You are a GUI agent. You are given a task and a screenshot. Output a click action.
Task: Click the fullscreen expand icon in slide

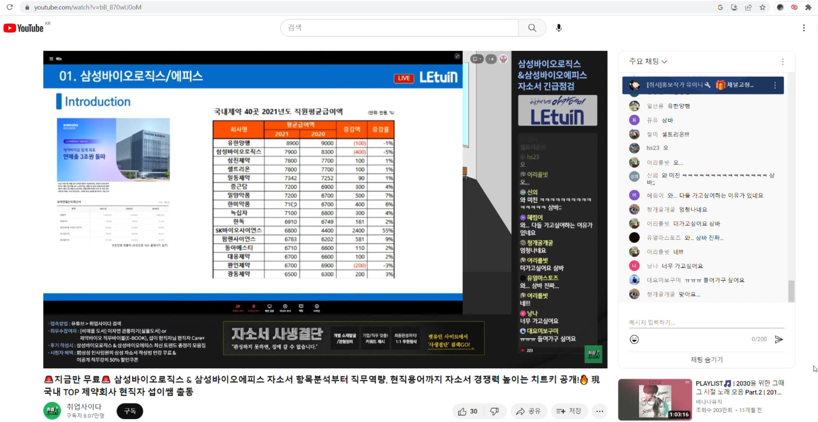click(x=457, y=56)
